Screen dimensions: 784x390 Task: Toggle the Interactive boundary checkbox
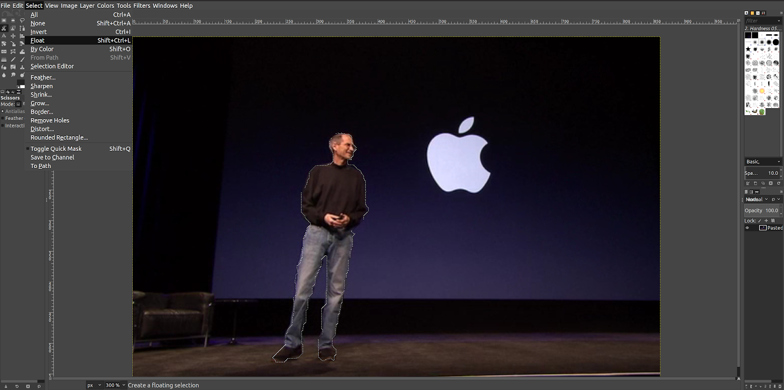[2, 125]
